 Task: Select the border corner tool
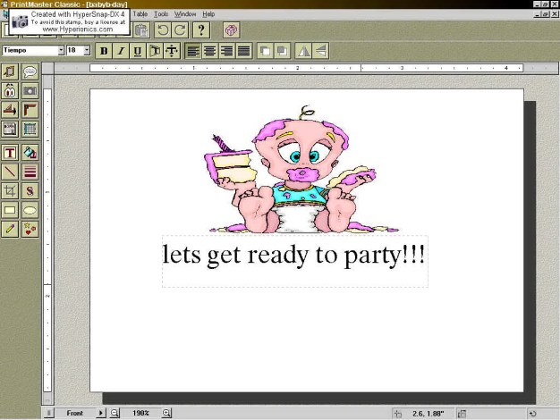click(x=30, y=110)
